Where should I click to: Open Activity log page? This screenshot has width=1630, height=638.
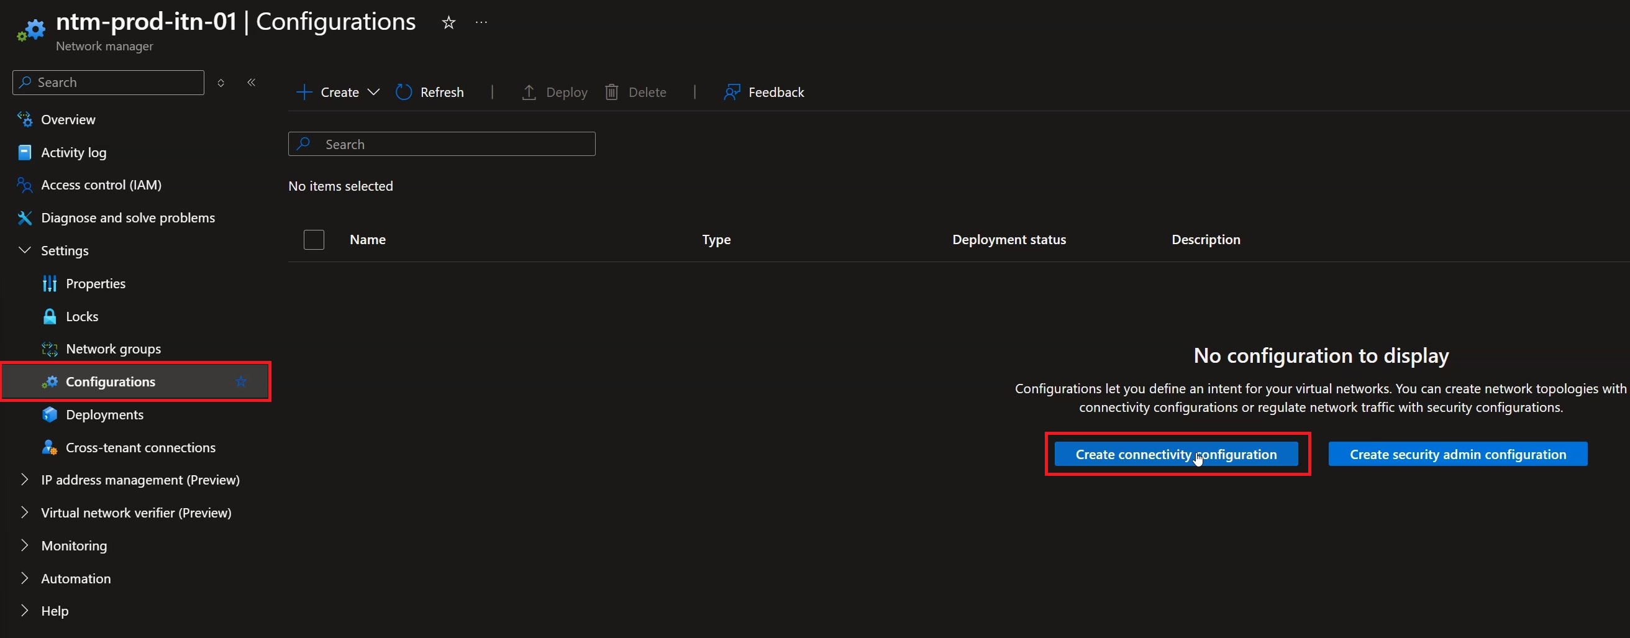point(73,153)
